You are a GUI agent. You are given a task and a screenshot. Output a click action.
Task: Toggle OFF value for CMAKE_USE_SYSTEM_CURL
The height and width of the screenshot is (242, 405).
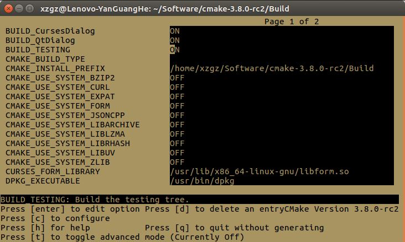pyautogui.click(x=177, y=87)
